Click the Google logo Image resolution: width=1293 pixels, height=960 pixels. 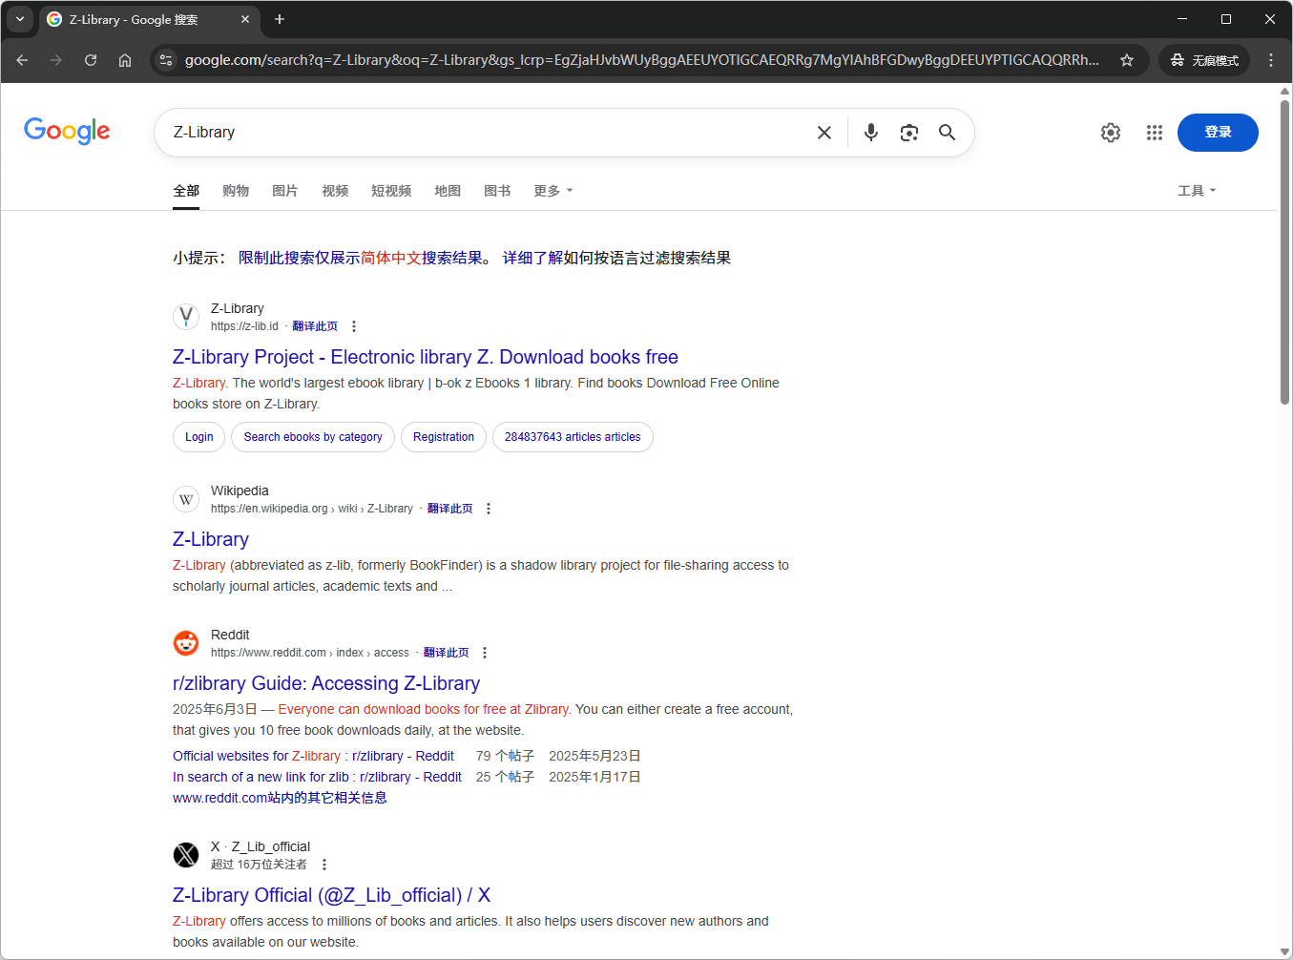(x=67, y=131)
